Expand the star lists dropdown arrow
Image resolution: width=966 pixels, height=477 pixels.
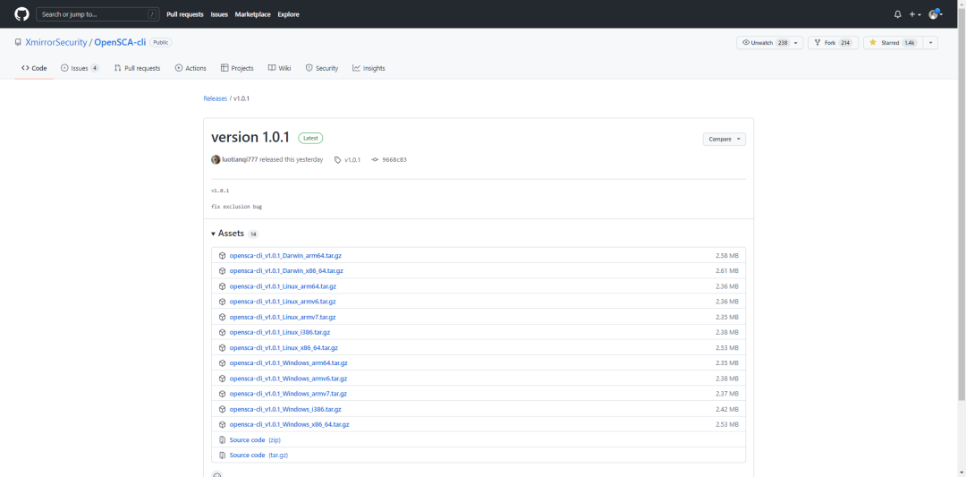(x=929, y=43)
